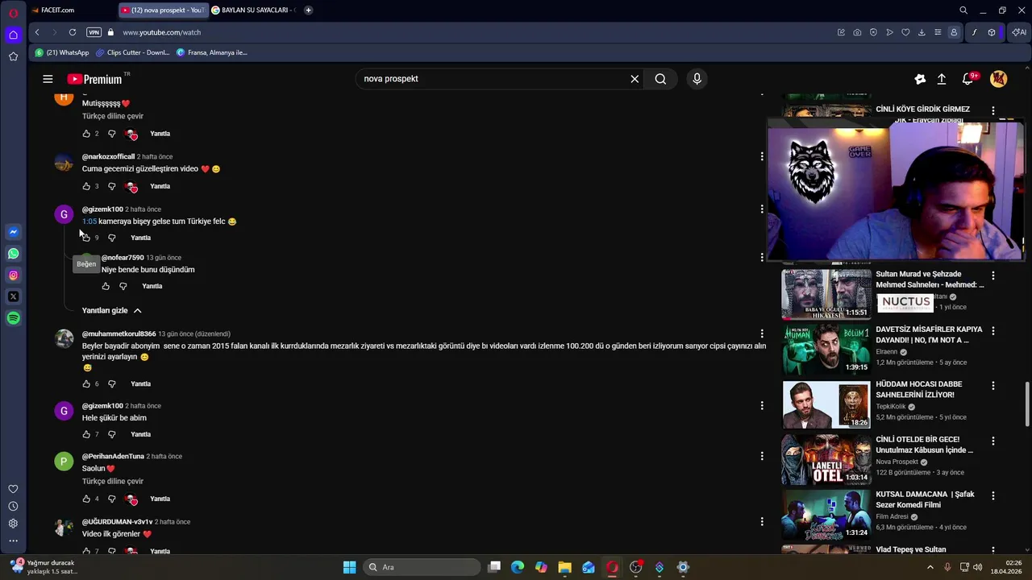Viewport: 1032px width, 580px height.
Task: Open the '(21) WhatsApp' bookmark
Action: point(62,52)
